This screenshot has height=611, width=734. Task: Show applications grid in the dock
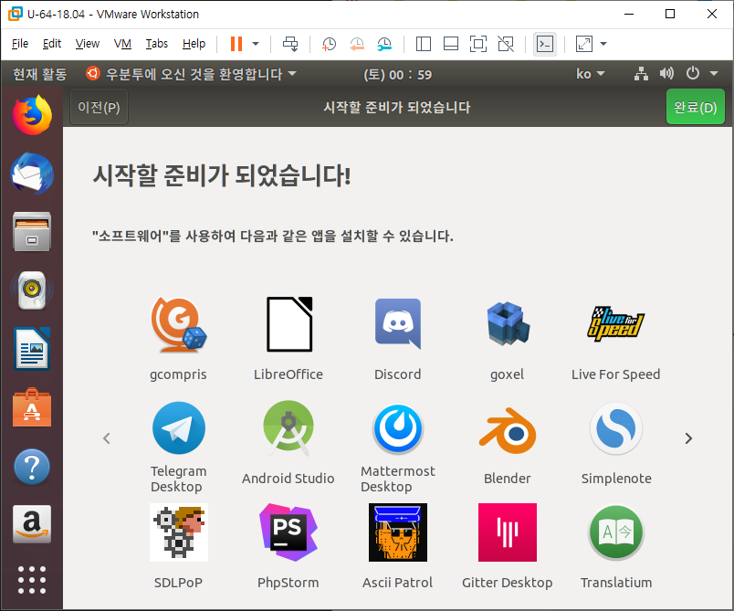tap(32, 580)
